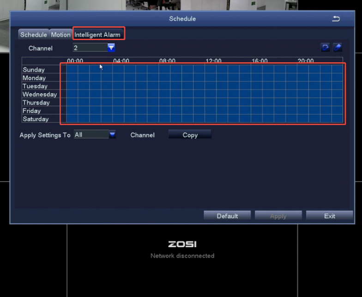Exit the Schedule dialog

click(x=330, y=216)
